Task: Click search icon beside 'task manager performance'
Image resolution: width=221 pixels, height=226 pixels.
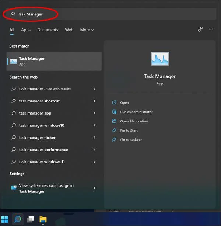Action: (x=14, y=149)
